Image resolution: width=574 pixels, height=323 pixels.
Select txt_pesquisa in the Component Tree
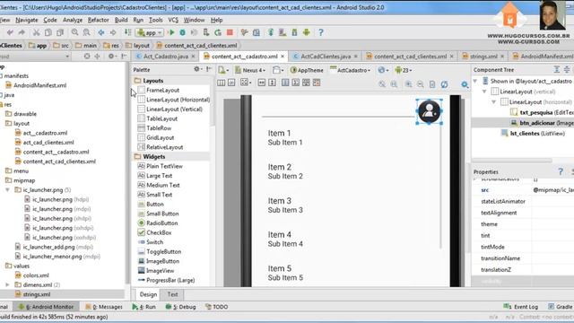542,112
